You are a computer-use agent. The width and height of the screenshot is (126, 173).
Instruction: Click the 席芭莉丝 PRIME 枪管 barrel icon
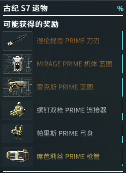tap(18, 156)
